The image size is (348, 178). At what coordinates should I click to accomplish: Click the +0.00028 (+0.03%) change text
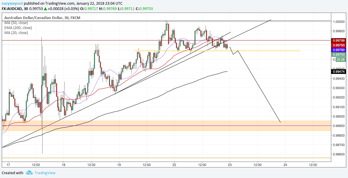pos(63,9)
